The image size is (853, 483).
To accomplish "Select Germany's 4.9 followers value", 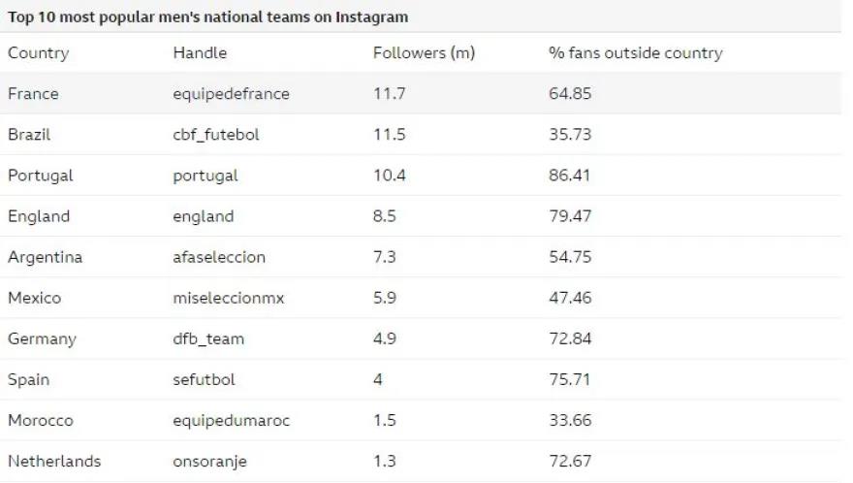I will (385, 338).
